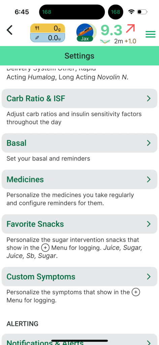
Task: Open Carb Ratio & ISF settings
Action: tap(79, 98)
